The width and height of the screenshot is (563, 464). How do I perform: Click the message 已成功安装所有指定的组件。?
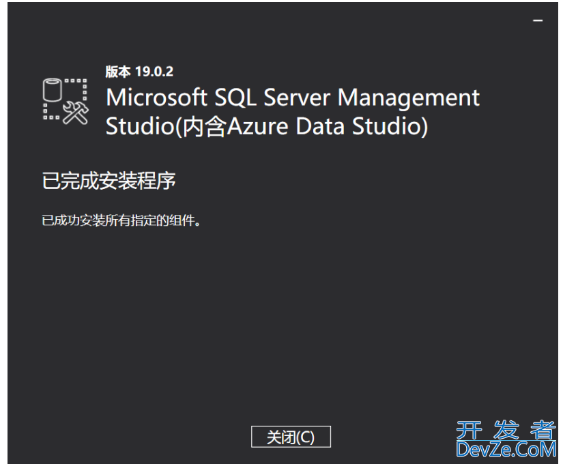pos(121,220)
